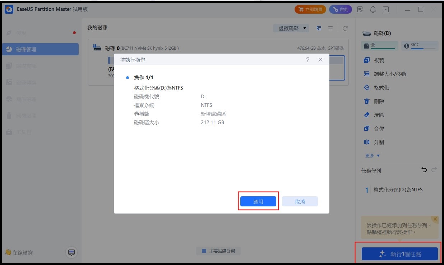This screenshot has width=444, height=265.
Task: Click 取消 to cancel the pending operation
Action: click(x=300, y=201)
